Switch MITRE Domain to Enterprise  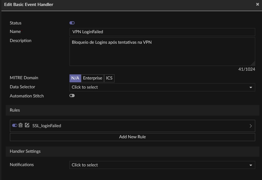click(92, 78)
